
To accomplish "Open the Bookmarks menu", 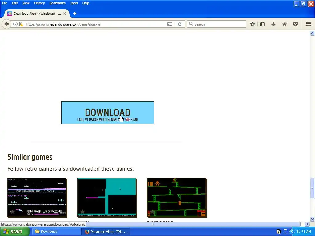I will [57, 3].
